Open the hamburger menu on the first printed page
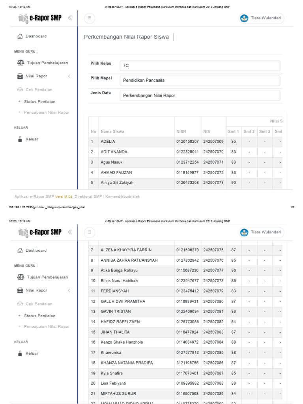Viewport: 303px width, 404px height. (x=90, y=18)
